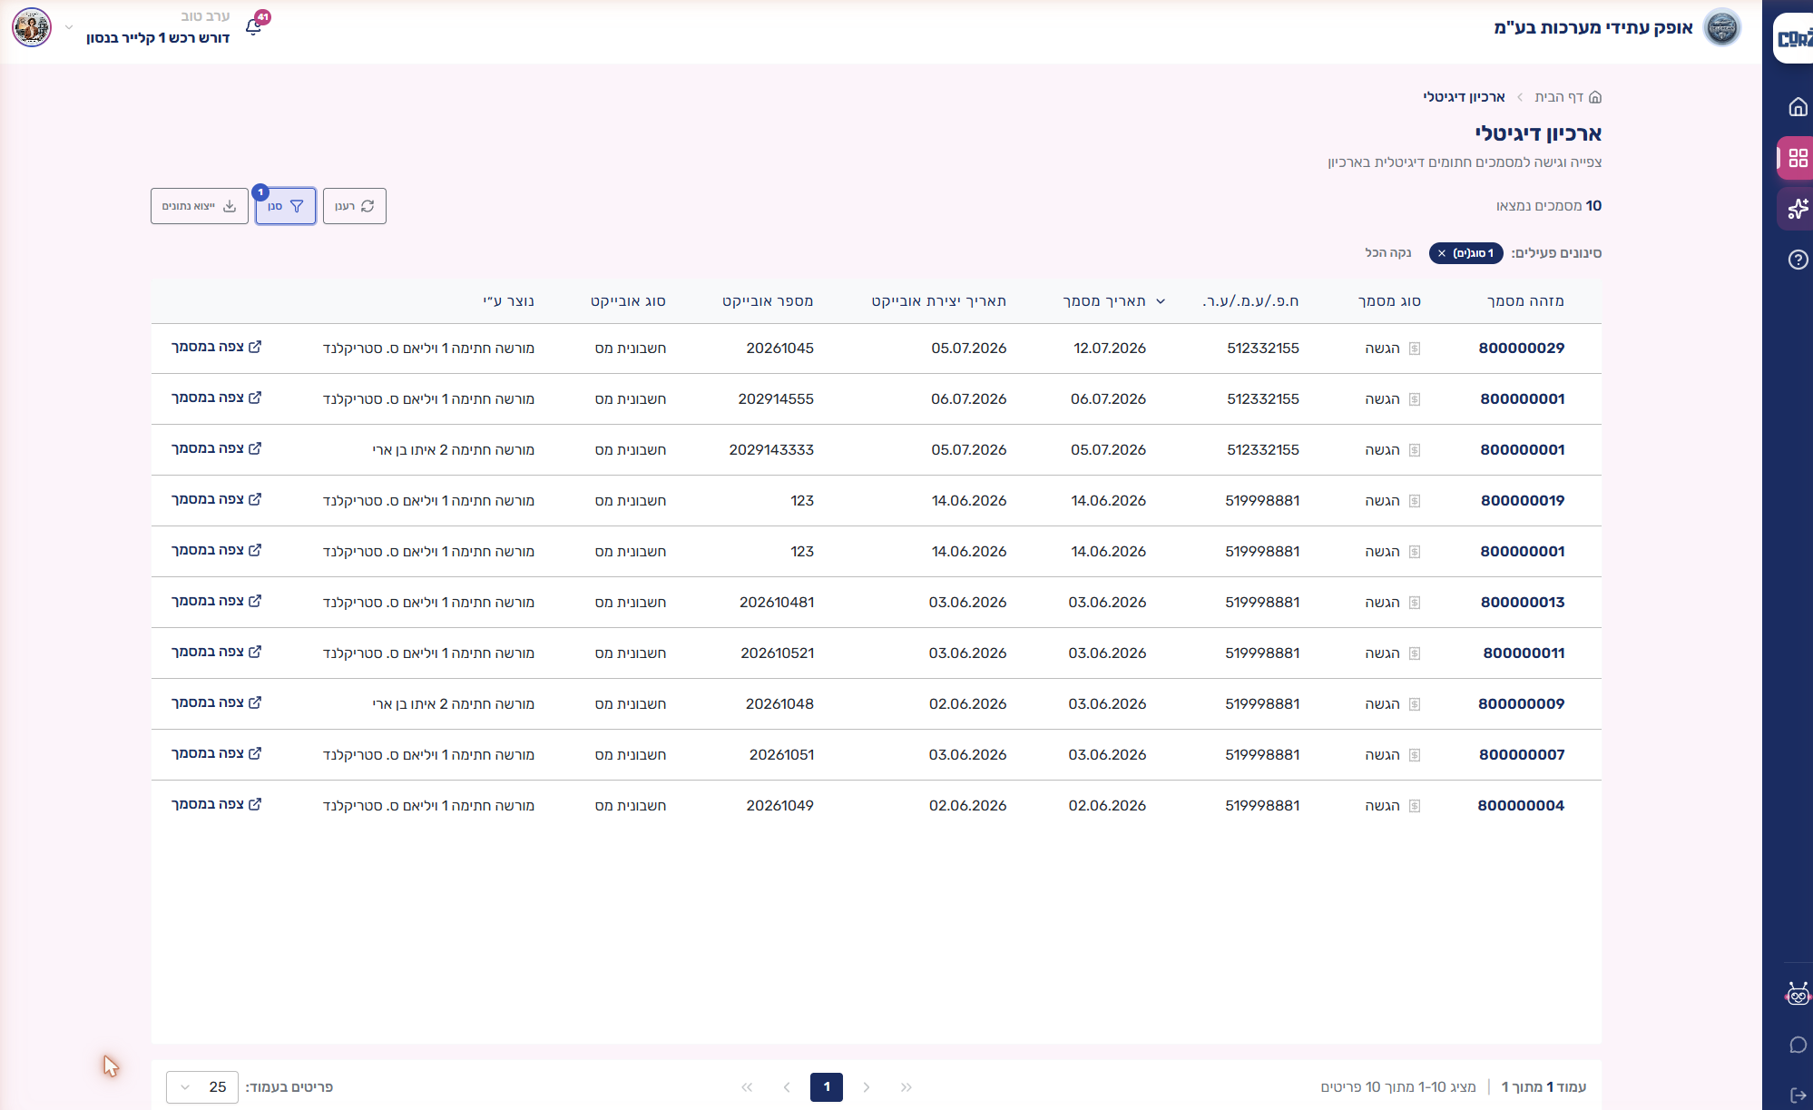Click the ייצוא נתונים export button
Viewport: 1813px width, 1110px height.
click(x=200, y=206)
